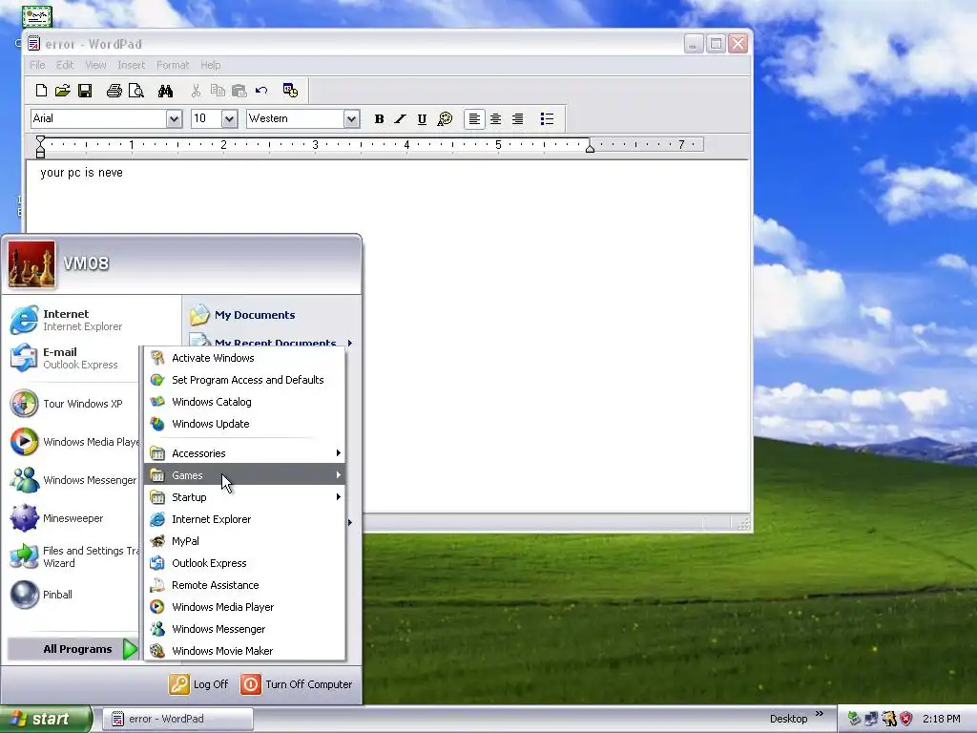
Task: Toggle Italic formatting
Action: pyautogui.click(x=400, y=119)
